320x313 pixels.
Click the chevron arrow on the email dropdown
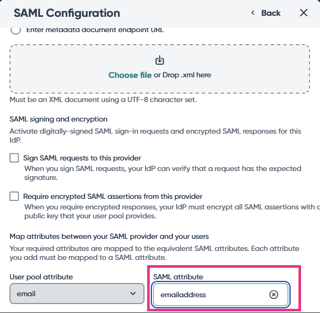click(132, 295)
